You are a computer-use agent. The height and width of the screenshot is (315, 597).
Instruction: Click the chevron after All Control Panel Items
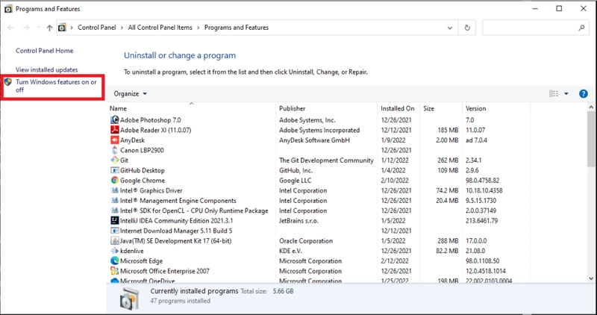point(199,28)
